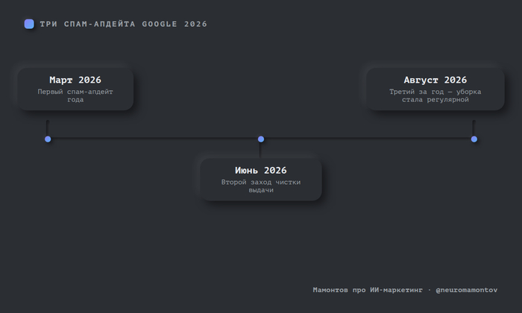
Task: Click the title ТРИ СПАМ-АПДЕЙТА GOOGLE 2026
Action: coord(124,24)
